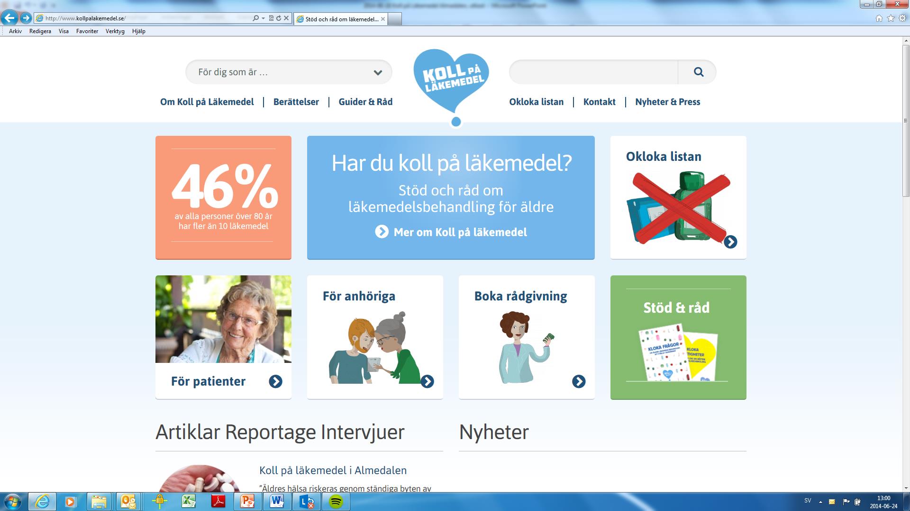910x511 pixels.
Task: Open the Favoriter menu
Action: pos(87,31)
